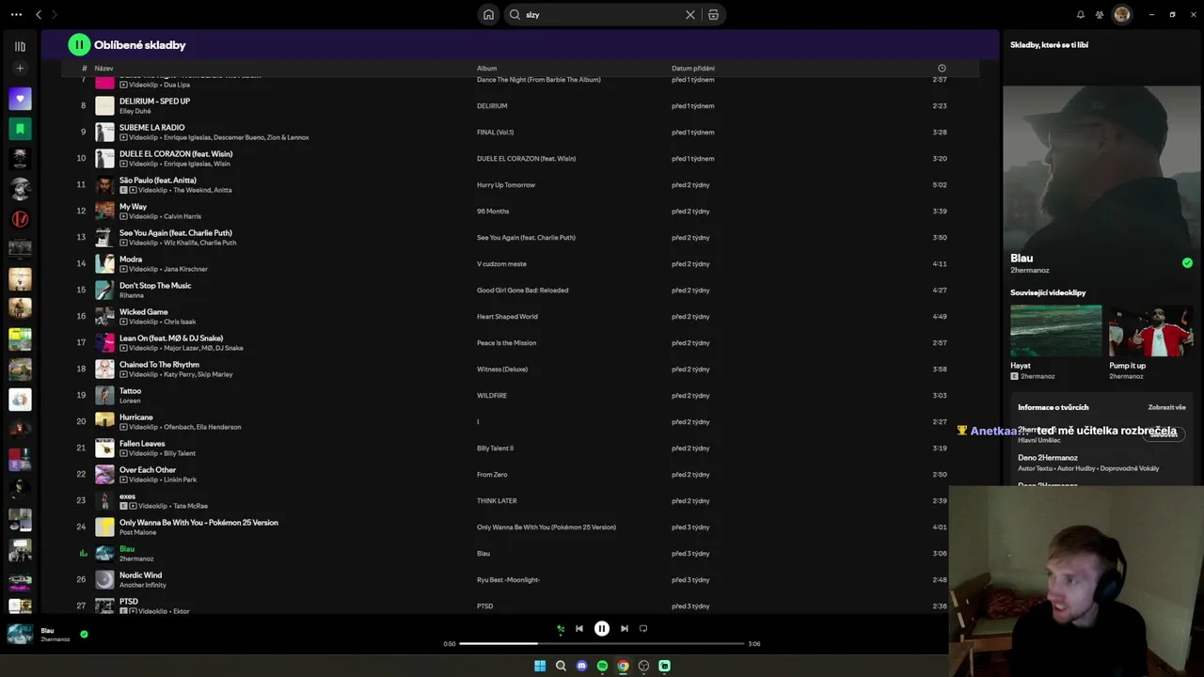The width and height of the screenshot is (1204, 677).
Task: Open the Windows Start menu
Action: coord(540,666)
